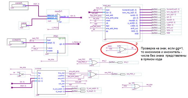Click the load_PSC label at PSC load input

pyautogui.click(x=36, y=38)
